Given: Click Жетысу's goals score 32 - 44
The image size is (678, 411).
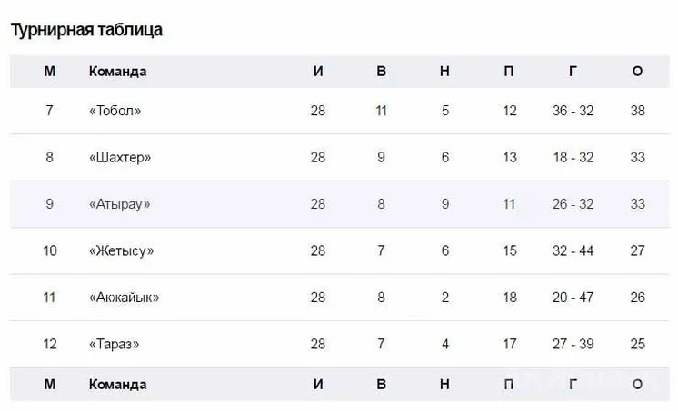Looking at the screenshot, I should point(573,250).
